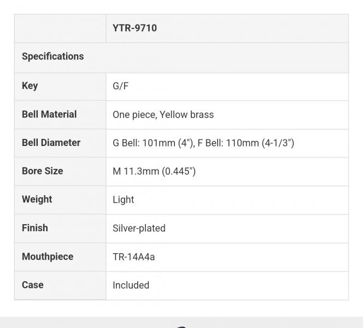364x328 pixels.
Task: Click the empty top-left header cell
Action: point(60,28)
